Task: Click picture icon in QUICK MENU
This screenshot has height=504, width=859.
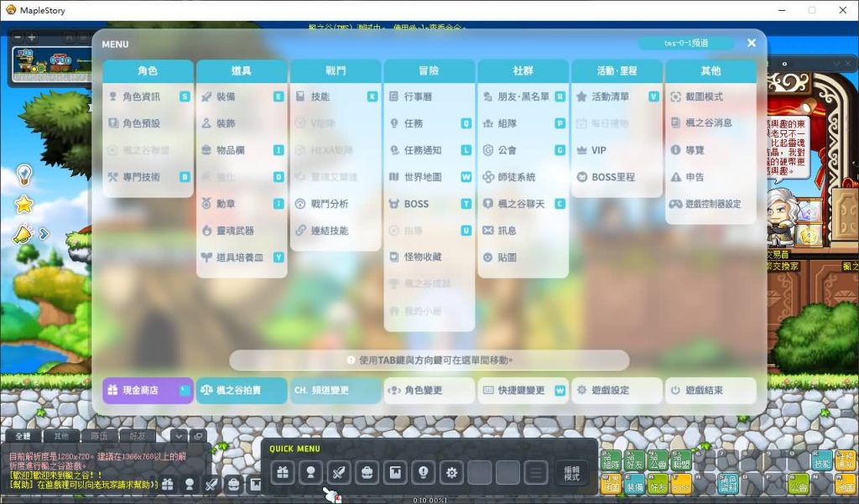Action: point(395,472)
